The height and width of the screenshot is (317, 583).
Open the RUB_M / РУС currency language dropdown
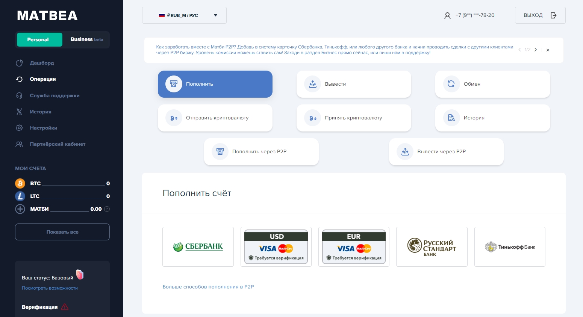point(184,15)
